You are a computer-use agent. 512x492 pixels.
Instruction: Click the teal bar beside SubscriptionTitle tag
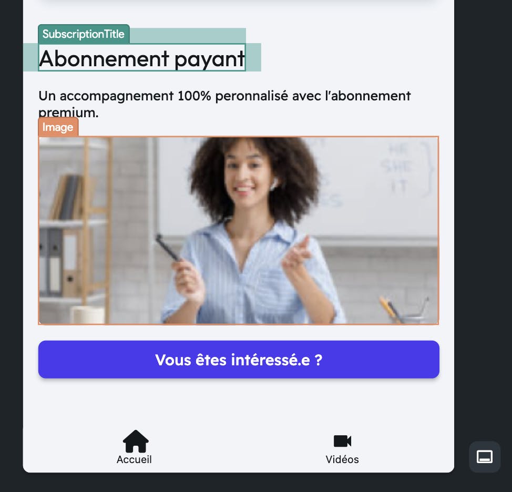coord(188,36)
